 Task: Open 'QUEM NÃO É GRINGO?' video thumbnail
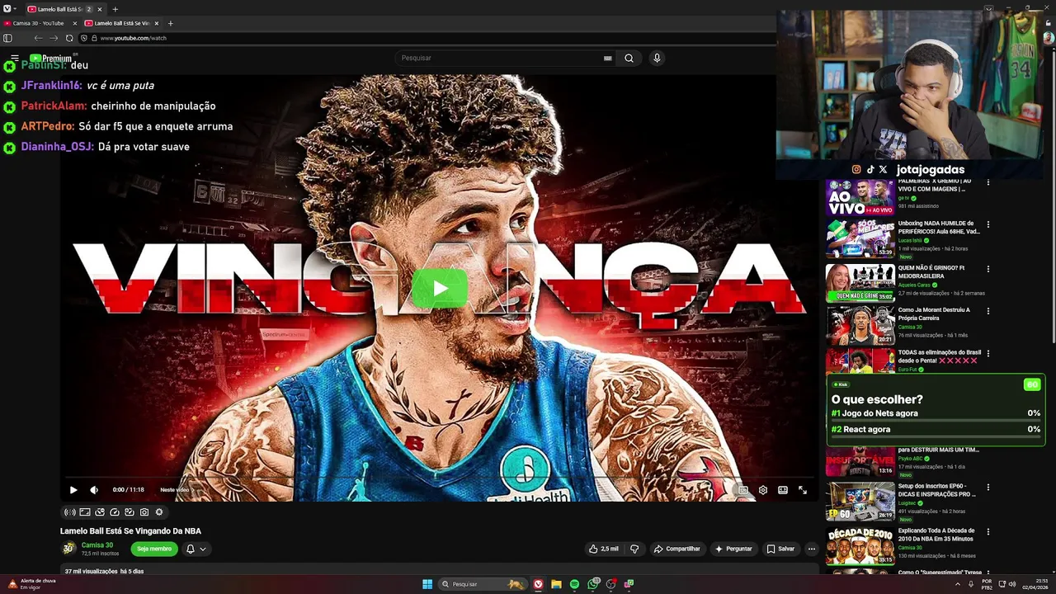point(860,283)
